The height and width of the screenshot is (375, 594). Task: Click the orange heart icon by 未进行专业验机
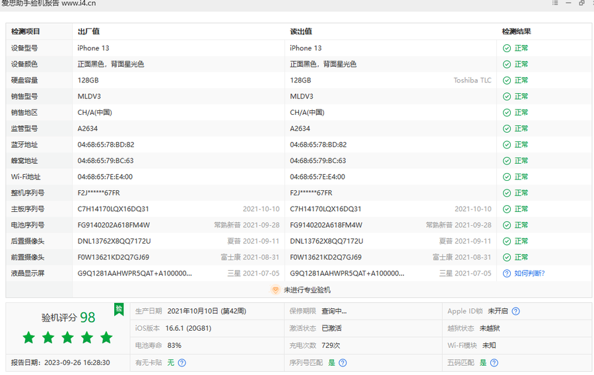coord(275,290)
